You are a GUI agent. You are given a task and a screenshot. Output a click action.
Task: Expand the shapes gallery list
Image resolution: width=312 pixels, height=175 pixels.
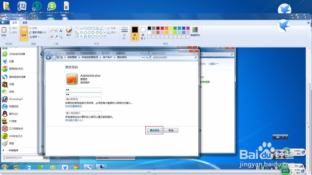(x=105, y=36)
